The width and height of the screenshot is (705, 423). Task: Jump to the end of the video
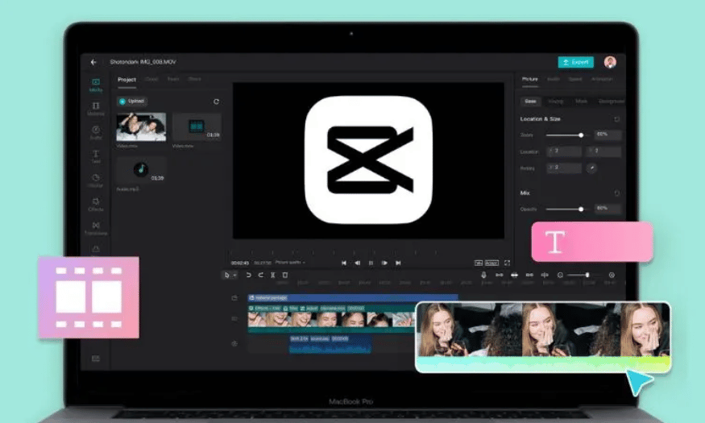398,263
